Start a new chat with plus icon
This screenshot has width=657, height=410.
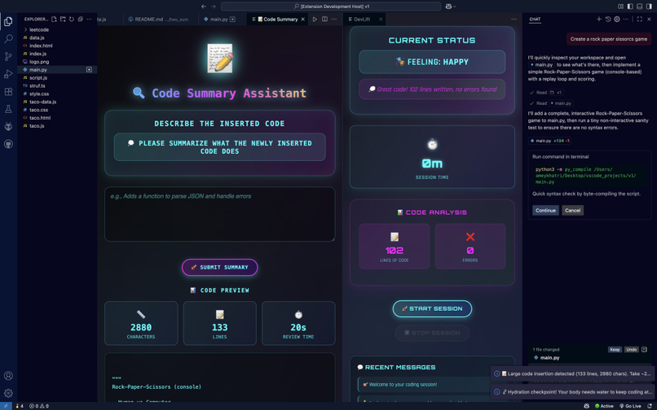tap(599, 20)
